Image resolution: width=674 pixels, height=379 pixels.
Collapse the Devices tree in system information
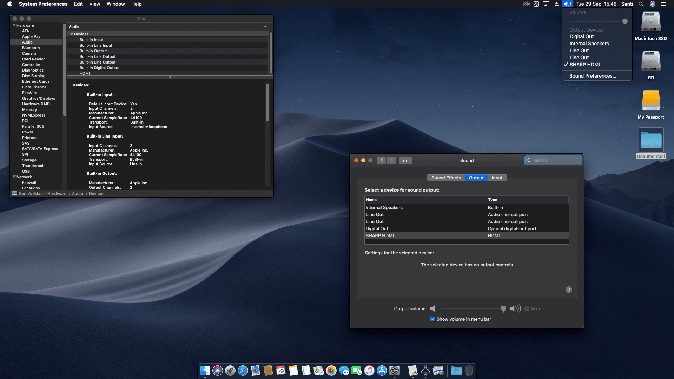click(72, 34)
